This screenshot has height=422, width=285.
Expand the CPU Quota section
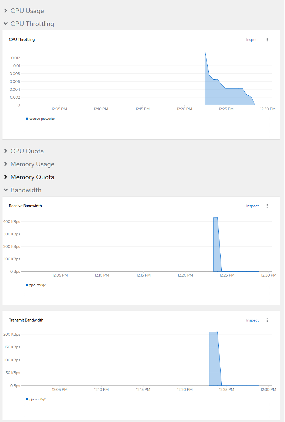[27, 151]
